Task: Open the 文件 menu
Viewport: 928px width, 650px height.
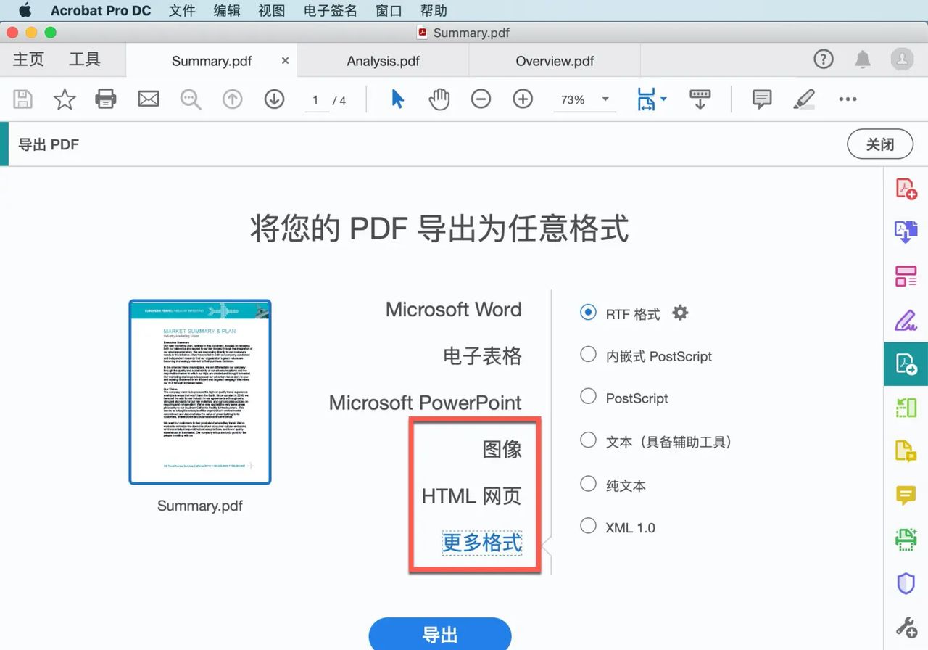Action: pyautogui.click(x=183, y=11)
